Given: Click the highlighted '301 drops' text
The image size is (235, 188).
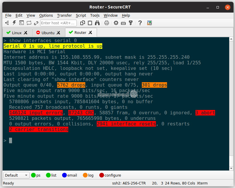Looking at the screenshot, I should pyautogui.click(x=154, y=85).
